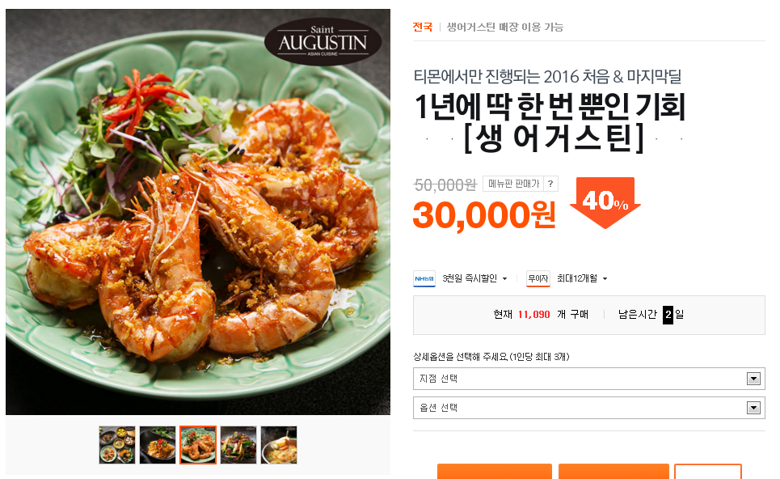Click the NH농협 card logo icon
This screenshot has height=479, width=780.
point(424,279)
